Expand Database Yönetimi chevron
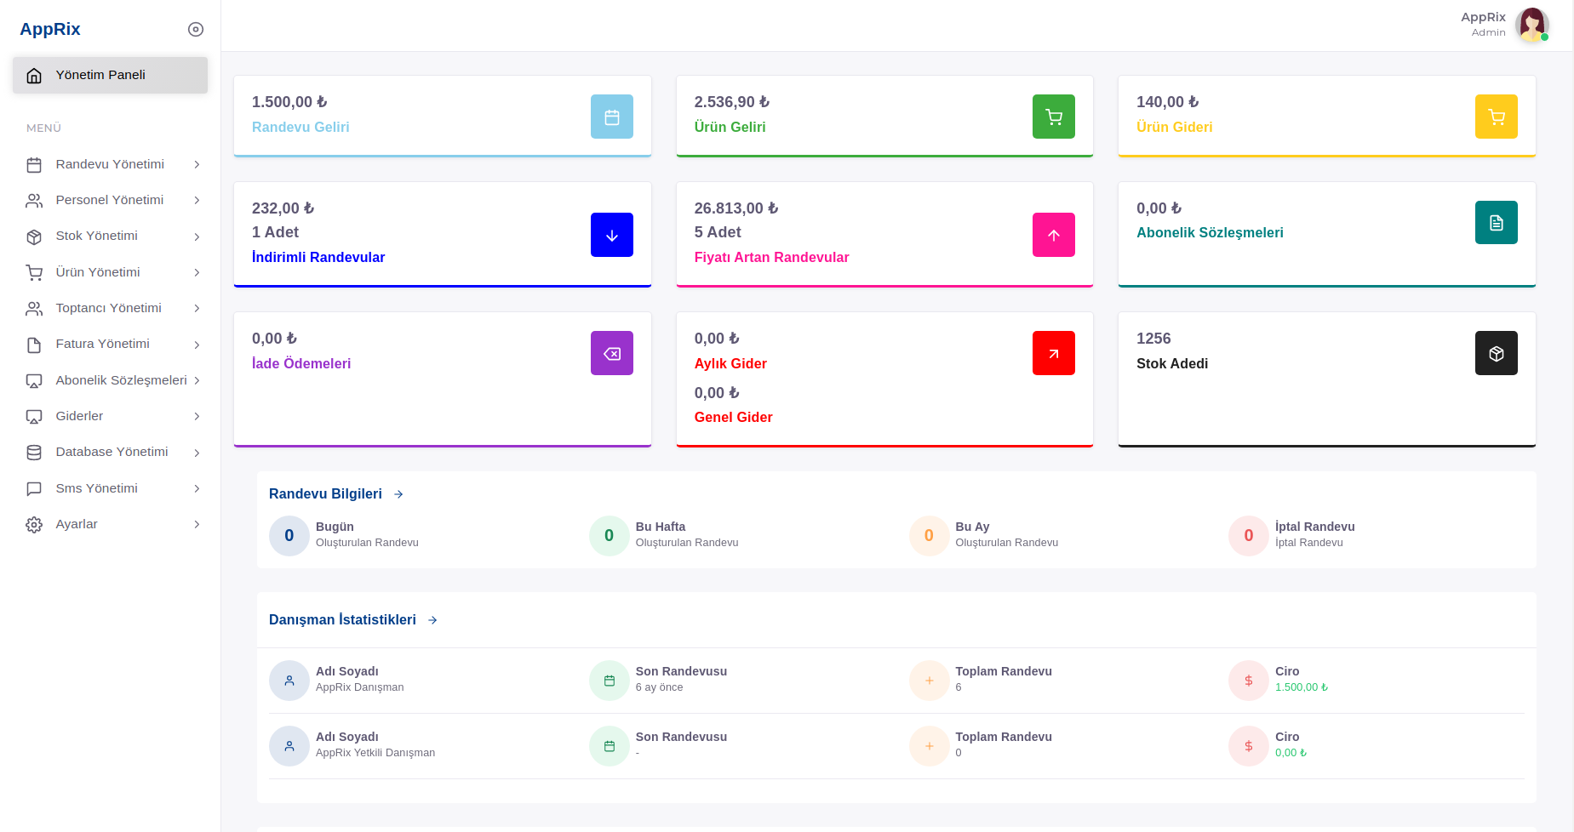 click(197, 453)
